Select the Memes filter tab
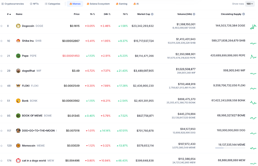Screen dimensions: 258x166 point(75,4)
